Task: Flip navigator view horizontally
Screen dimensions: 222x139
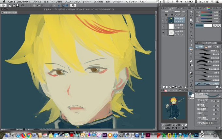Action: pos(182,125)
